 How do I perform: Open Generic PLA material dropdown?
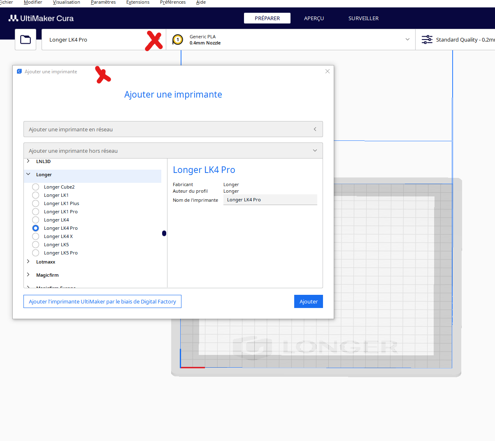pos(290,40)
